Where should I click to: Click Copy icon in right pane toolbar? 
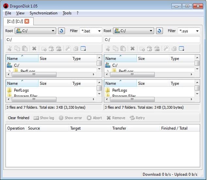(x=116, y=48)
